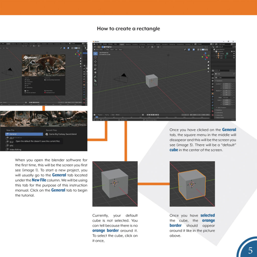Open the Options dropdown in the viewport
The image size is (257, 257).
(x=207, y=47)
